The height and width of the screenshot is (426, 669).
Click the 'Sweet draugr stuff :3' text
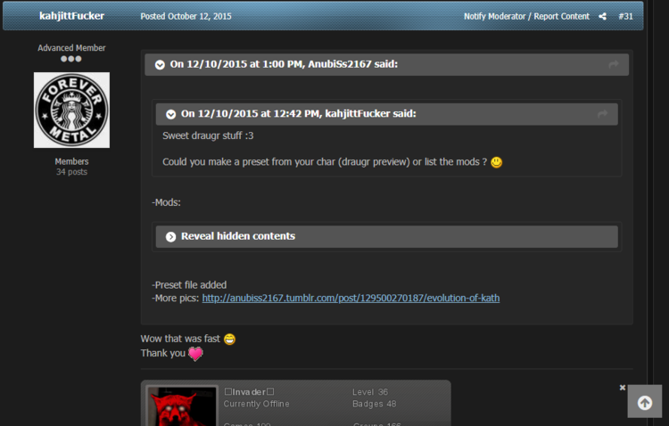208,135
